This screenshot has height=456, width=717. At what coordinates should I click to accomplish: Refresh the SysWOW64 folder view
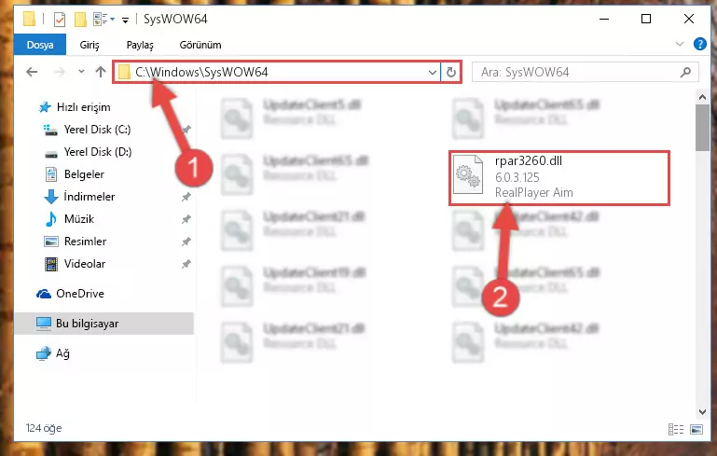[451, 72]
